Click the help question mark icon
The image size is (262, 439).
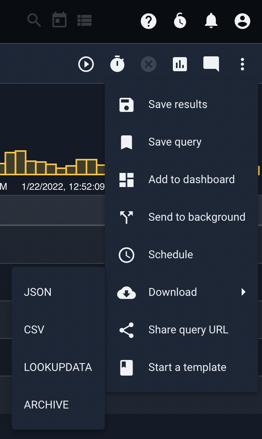click(148, 21)
